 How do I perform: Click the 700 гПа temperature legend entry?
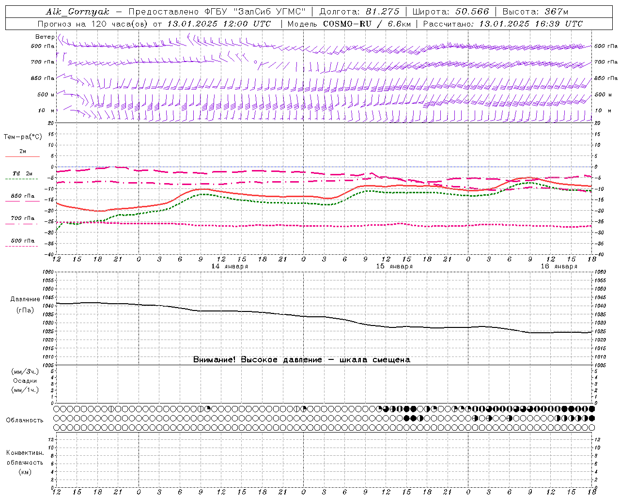(x=23, y=218)
